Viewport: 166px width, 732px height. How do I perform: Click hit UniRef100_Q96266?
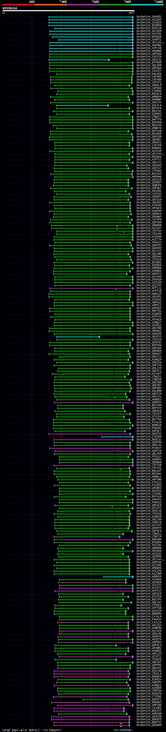click(149, 348)
